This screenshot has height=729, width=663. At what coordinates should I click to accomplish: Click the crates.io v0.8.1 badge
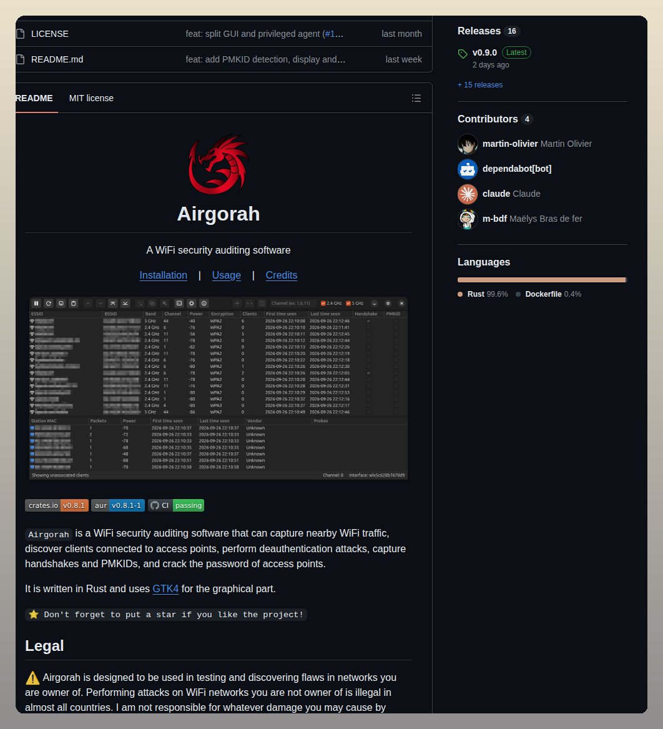[57, 505]
